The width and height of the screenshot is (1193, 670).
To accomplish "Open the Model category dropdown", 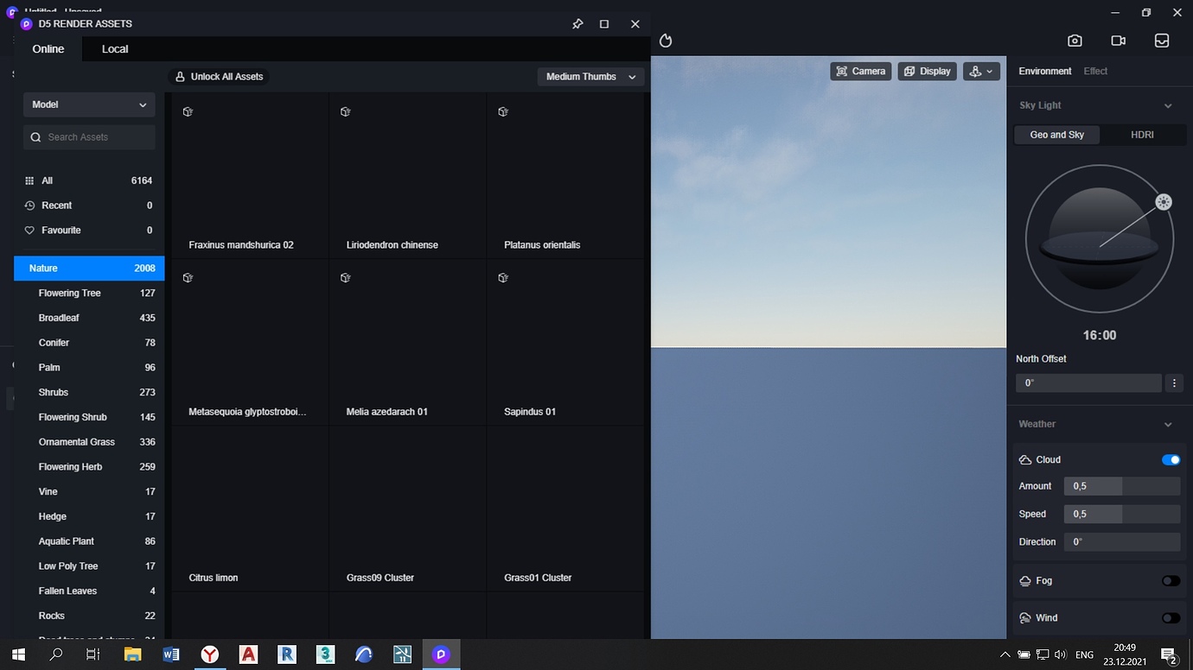I will [x=89, y=104].
